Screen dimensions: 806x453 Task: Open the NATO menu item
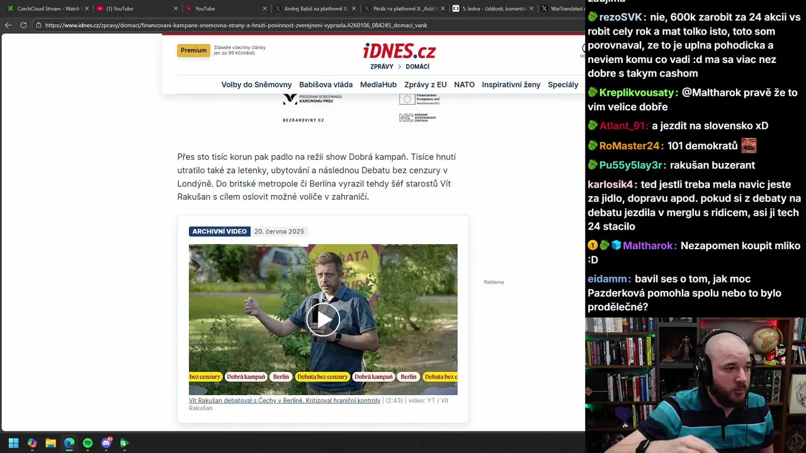tap(464, 84)
